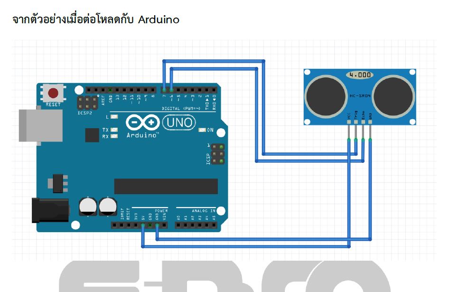Click the RX LED on the board

coord(114,136)
